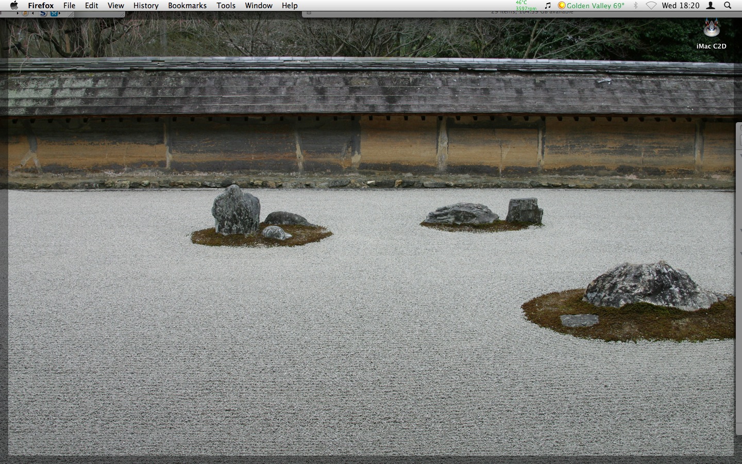Open the Tools menu
Image resolution: width=742 pixels, height=464 pixels.
(226, 6)
